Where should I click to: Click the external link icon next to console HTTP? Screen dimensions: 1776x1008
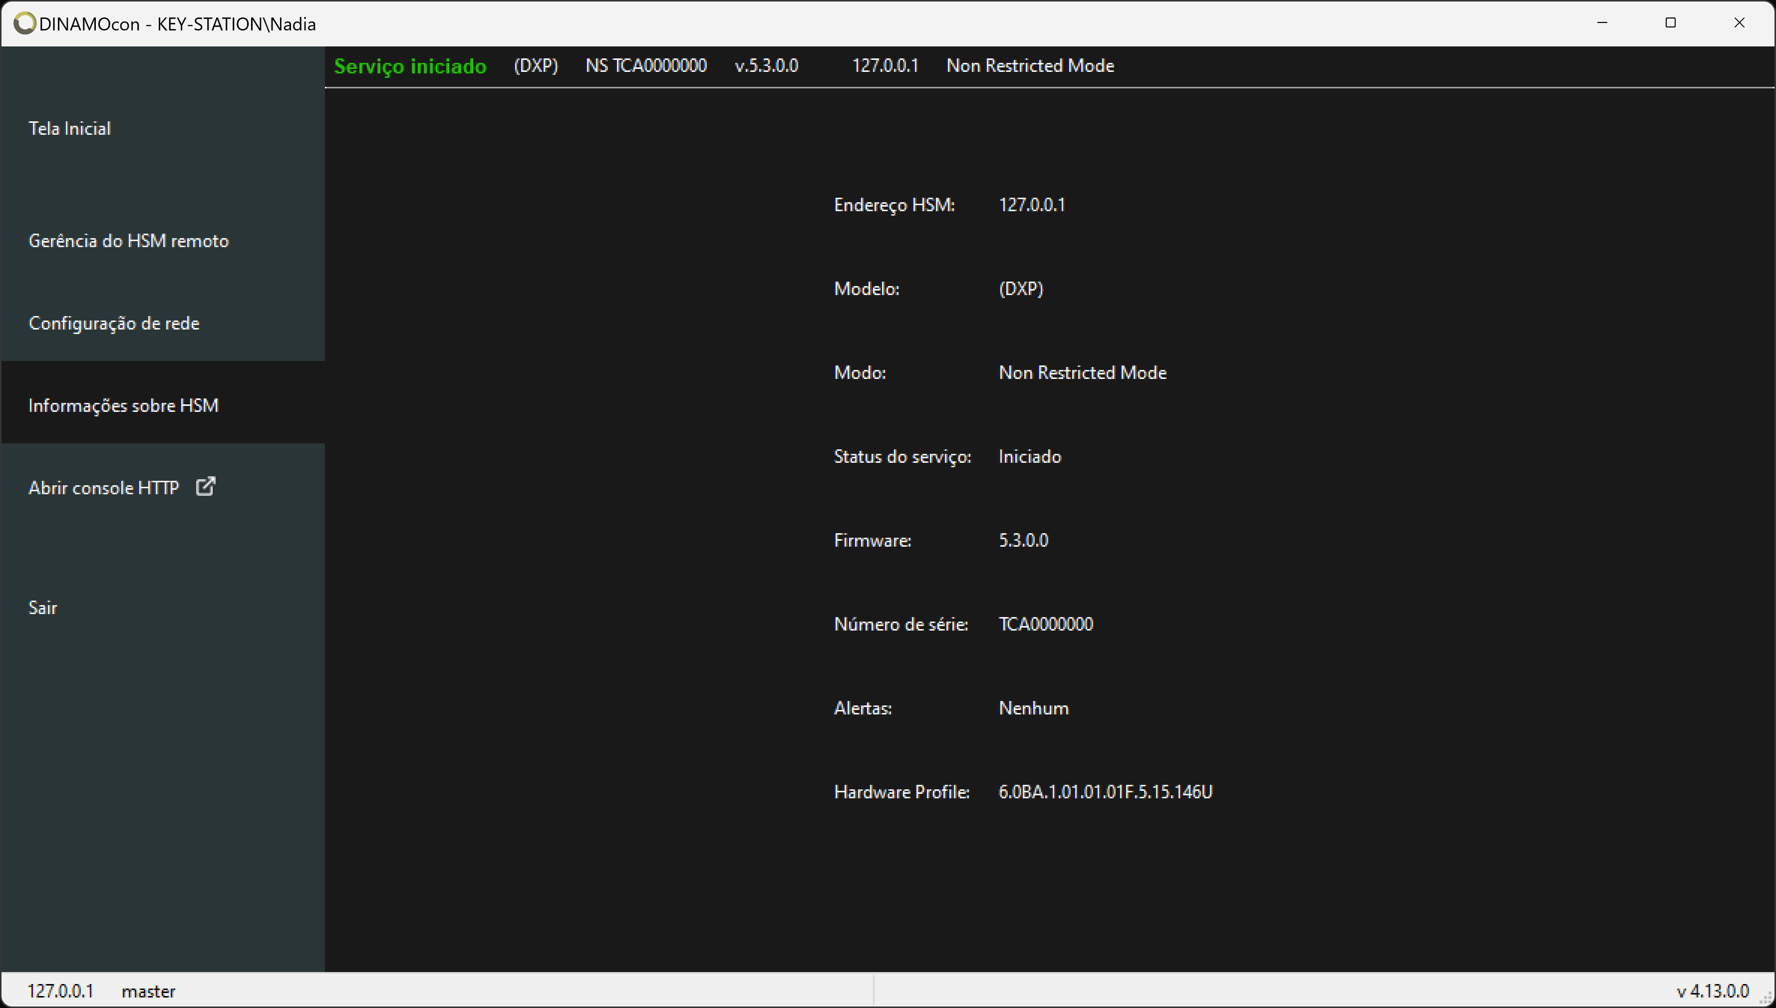tap(206, 487)
